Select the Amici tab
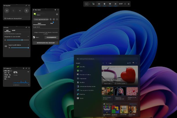The image size is (177, 118). point(39,23)
